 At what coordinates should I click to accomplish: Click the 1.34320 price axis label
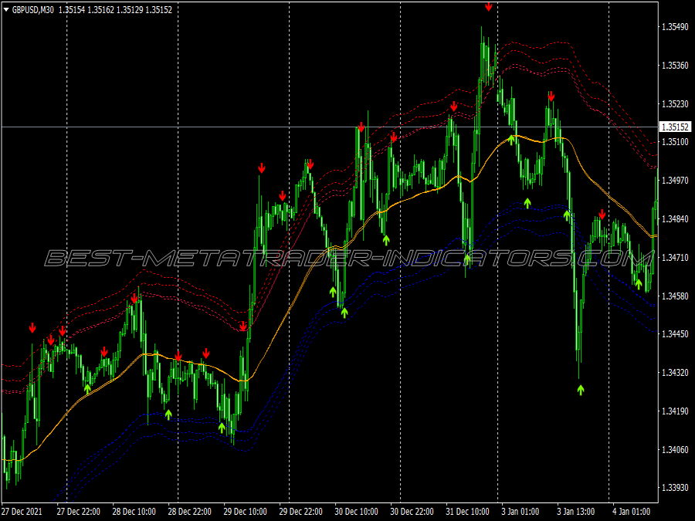675,373
